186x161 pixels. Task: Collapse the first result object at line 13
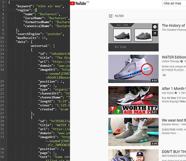point(6,50)
